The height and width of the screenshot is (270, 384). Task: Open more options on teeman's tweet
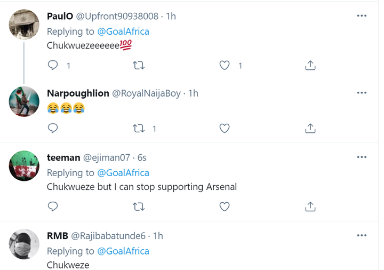coord(362,157)
